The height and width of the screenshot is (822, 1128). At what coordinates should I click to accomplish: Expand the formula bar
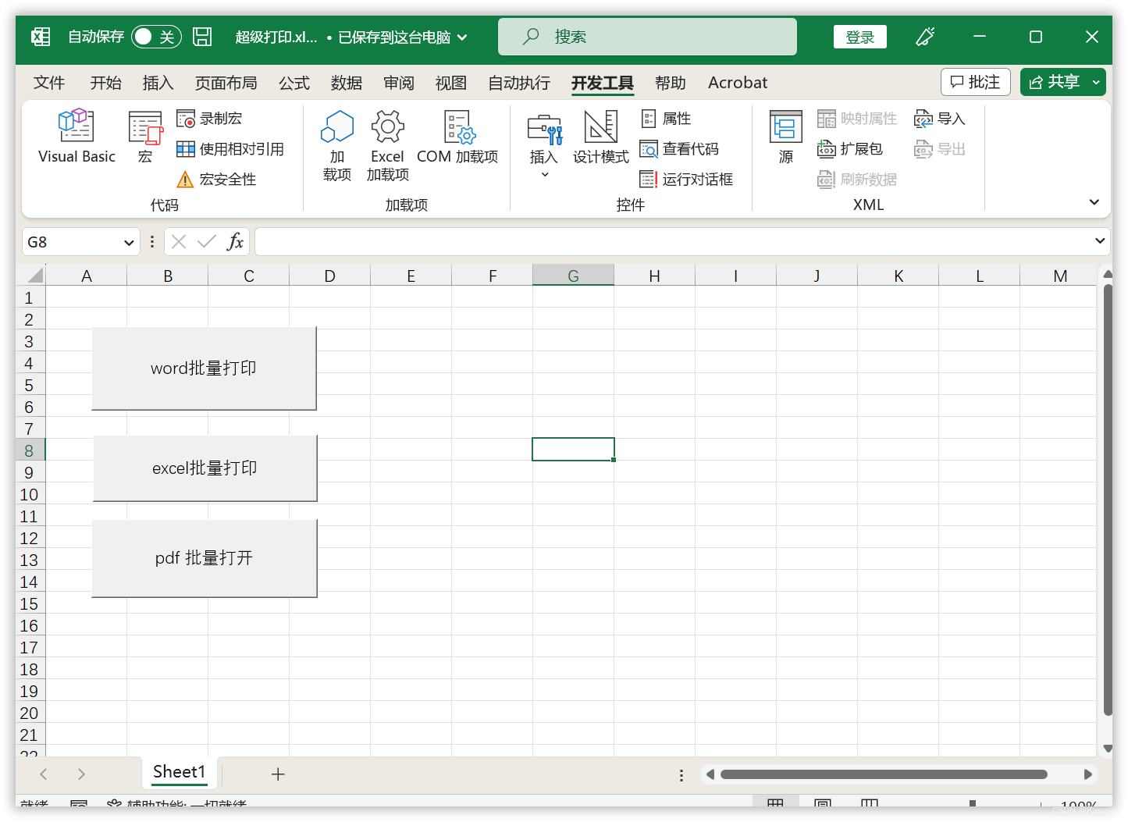tap(1100, 242)
